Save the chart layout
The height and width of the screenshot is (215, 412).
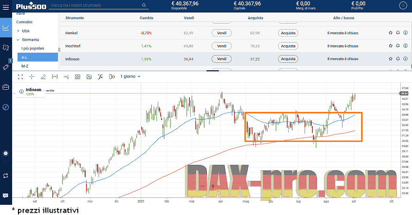[x=89, y=77]
